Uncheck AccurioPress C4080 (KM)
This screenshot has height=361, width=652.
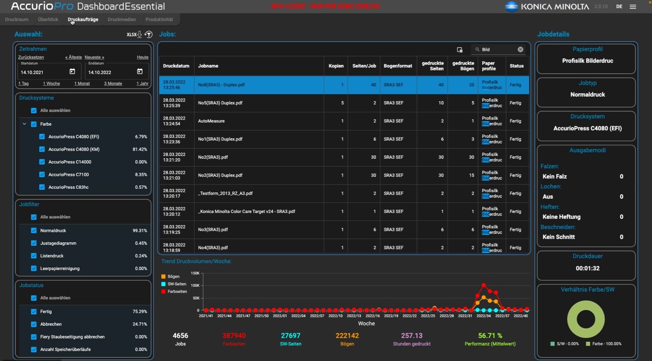coord(42,149)
